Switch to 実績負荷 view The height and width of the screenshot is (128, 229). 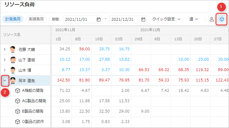pos(36,19)
